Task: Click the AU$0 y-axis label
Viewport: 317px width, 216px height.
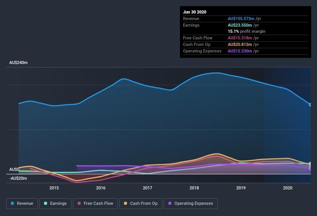Action: pyautogui.click(x=14, y=169)
